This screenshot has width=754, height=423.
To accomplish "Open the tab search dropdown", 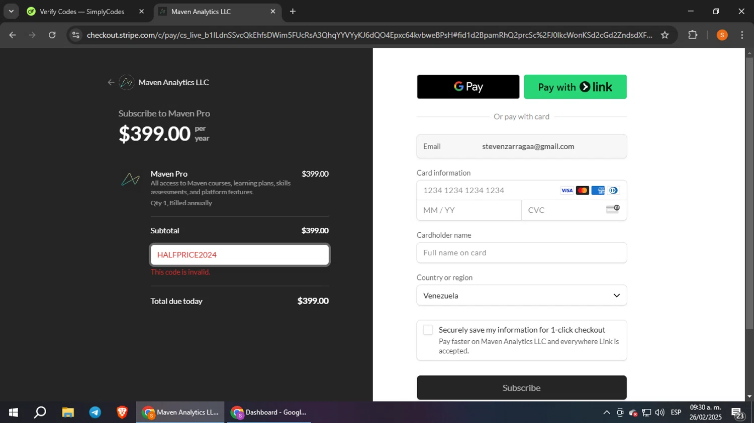I will click(11, 12).
